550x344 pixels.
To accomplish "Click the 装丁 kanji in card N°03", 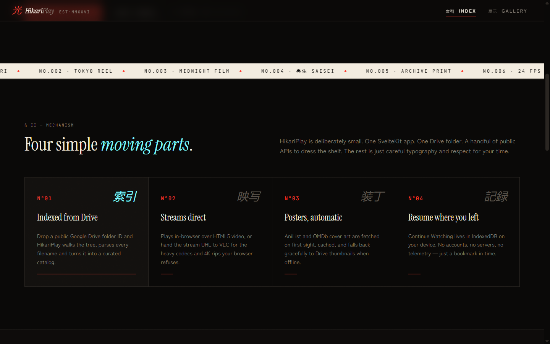I will [373, 196].
